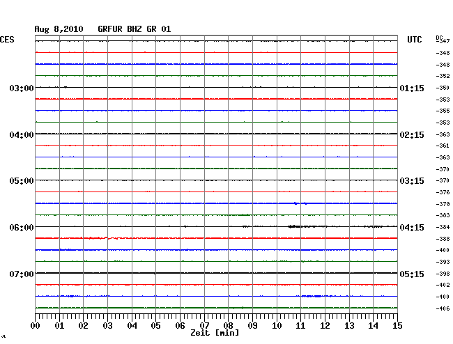Select minute tick label "12"
Image resolution: width=453 pixels, height=344 pixels.
(325, 326)
